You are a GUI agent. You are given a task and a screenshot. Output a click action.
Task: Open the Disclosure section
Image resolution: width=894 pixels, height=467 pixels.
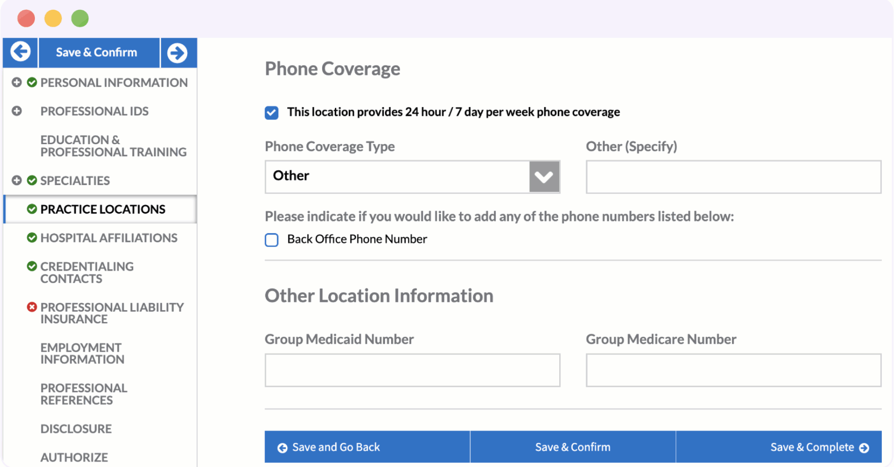point(76,429)
